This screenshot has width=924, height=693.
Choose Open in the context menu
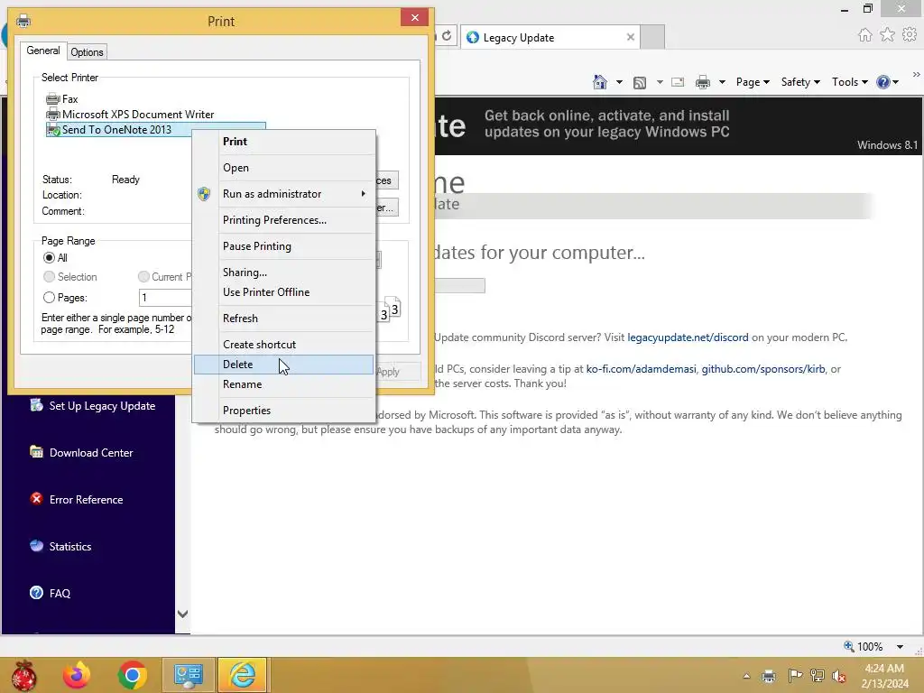pyautogui.click(x=284, y=168)
